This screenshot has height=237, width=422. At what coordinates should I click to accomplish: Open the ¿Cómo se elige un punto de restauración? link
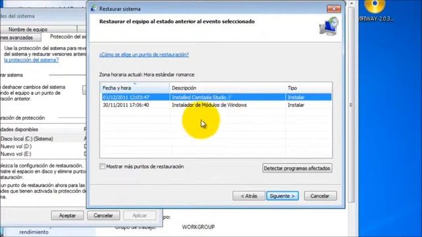point(144,55)
